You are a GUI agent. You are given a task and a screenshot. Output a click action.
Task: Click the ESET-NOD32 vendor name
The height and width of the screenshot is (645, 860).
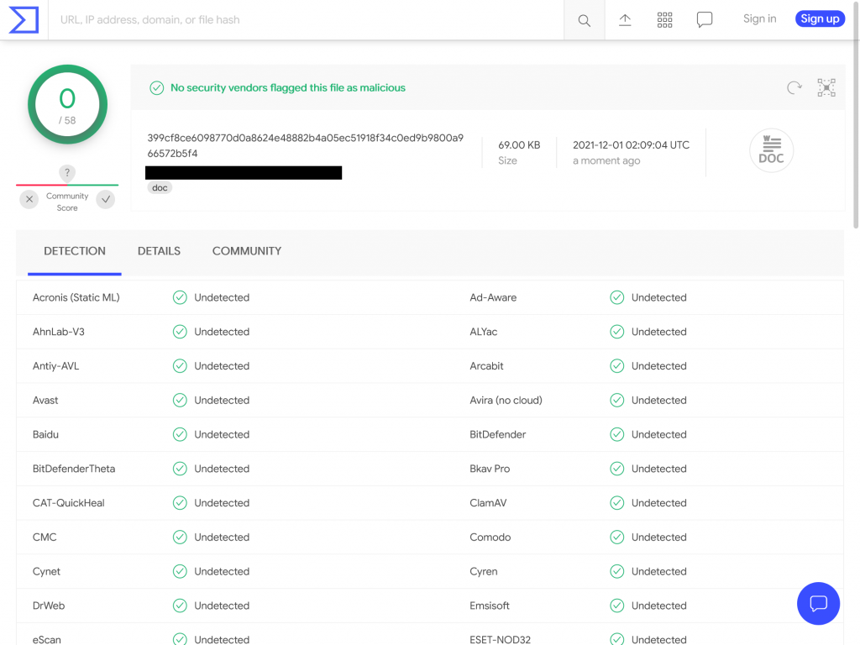click(x=501, y=639)
